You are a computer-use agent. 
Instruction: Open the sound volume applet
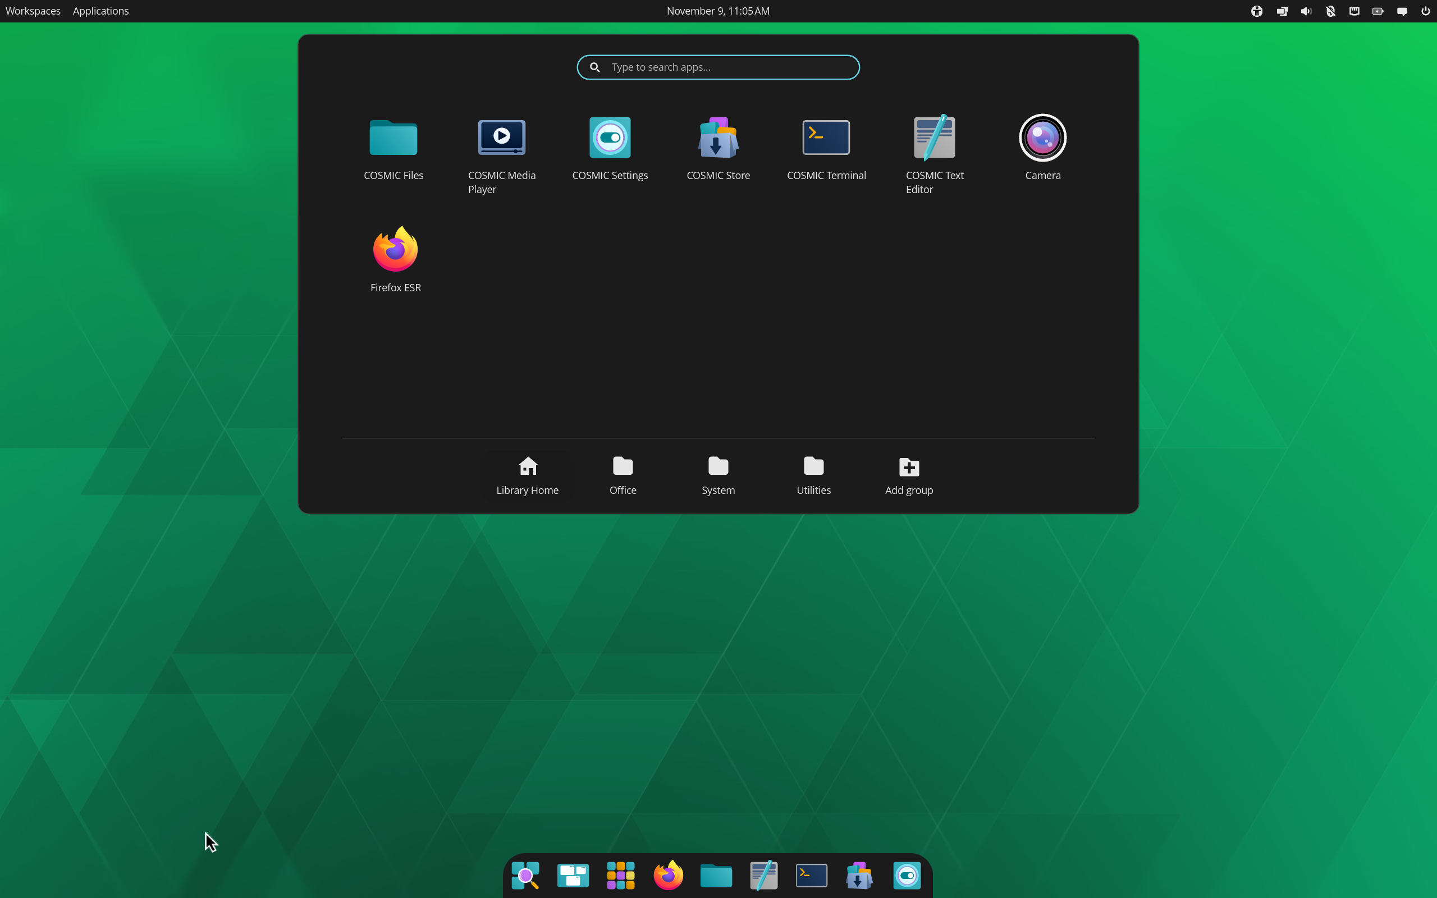point(1306,11)
